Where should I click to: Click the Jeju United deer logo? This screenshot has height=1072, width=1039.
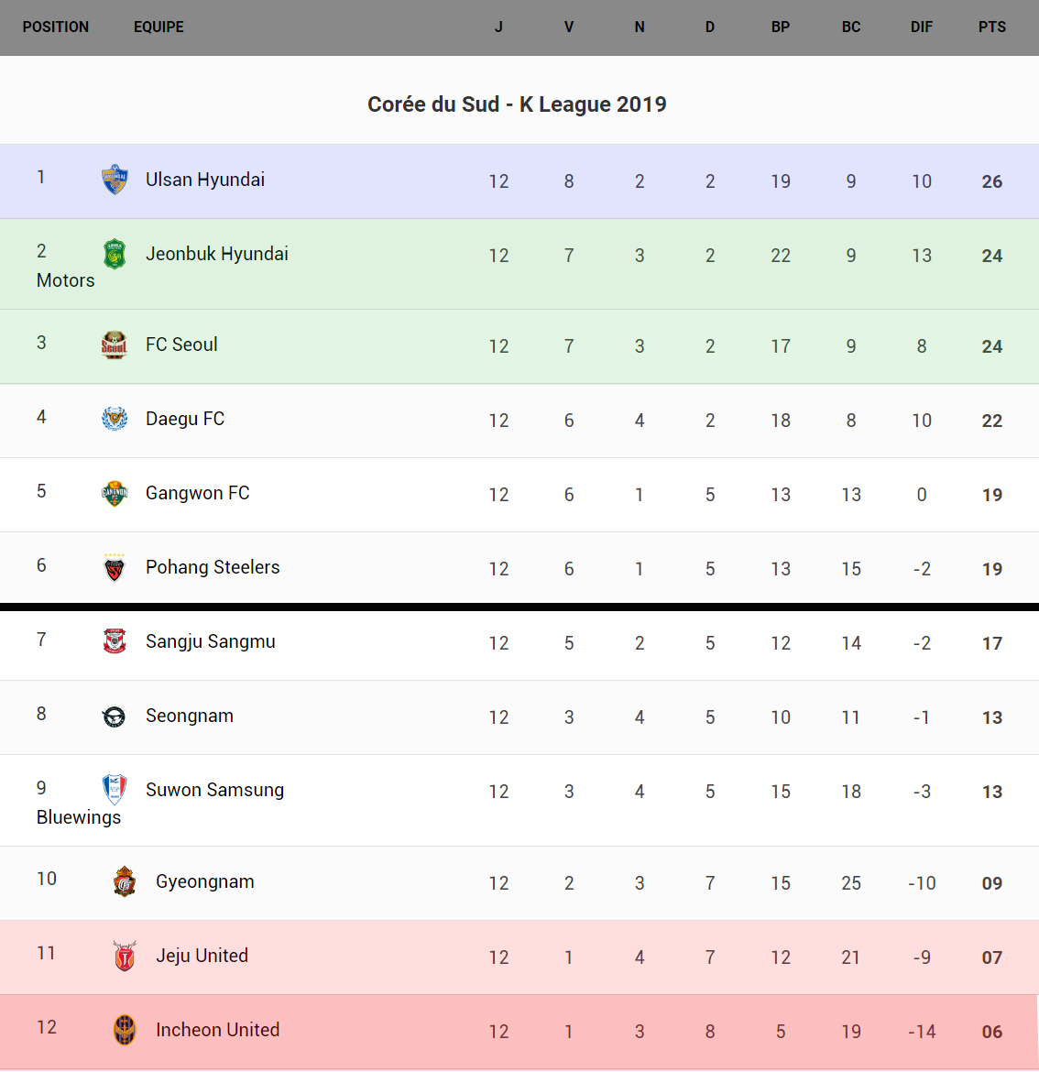click(125, 956)
